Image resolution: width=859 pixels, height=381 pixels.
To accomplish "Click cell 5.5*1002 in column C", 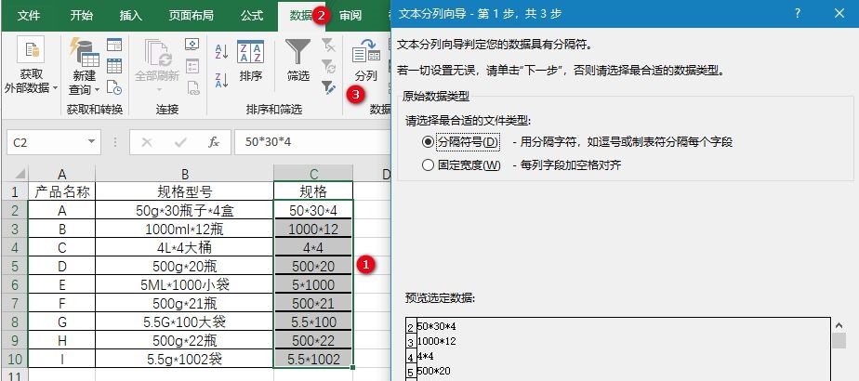I will pos(313,359).
